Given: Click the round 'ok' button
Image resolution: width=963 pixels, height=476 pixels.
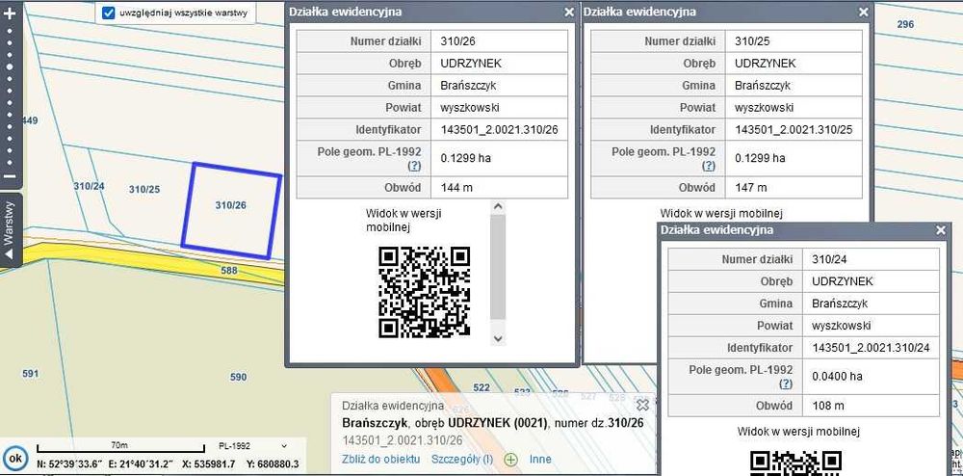Looking at the screenshot, I should pos(15,458).
